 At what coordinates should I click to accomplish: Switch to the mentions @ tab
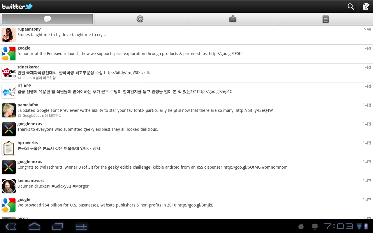click(x=140, y=19)
